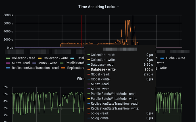Show only ReplicationStateTransition - read series
Image resolution: width=196 pixels, height=122 pixels.
tap(35, 68)
